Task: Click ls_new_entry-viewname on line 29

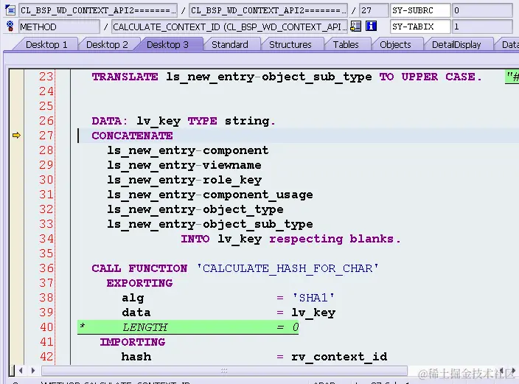Action: click(x=184, y=165)
